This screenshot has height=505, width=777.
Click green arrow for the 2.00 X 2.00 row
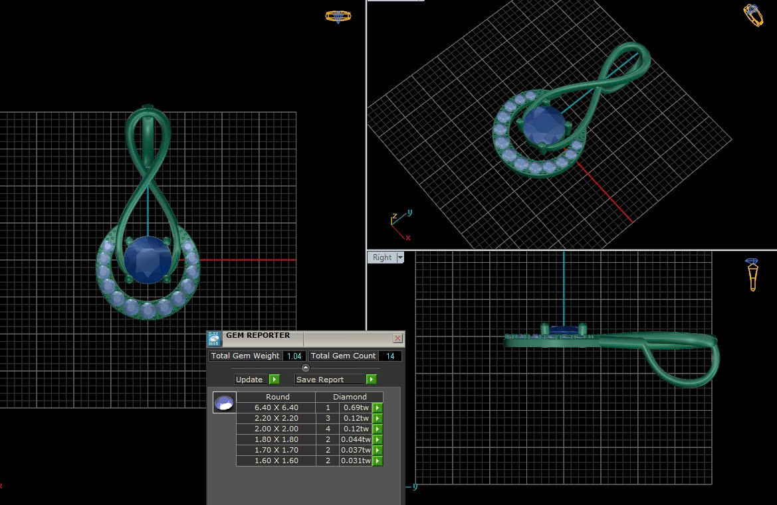(378, 429)
